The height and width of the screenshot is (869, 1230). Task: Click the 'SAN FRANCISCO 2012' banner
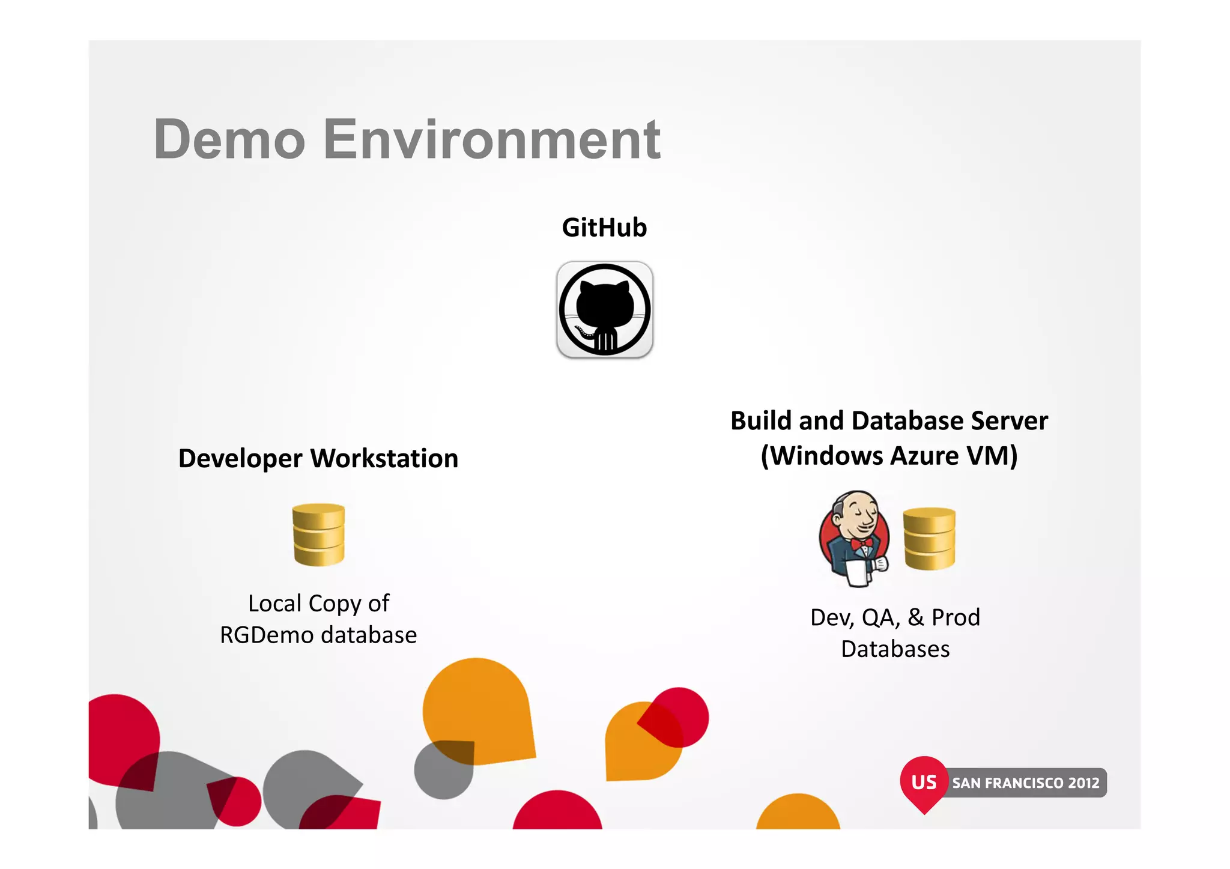1026,783
